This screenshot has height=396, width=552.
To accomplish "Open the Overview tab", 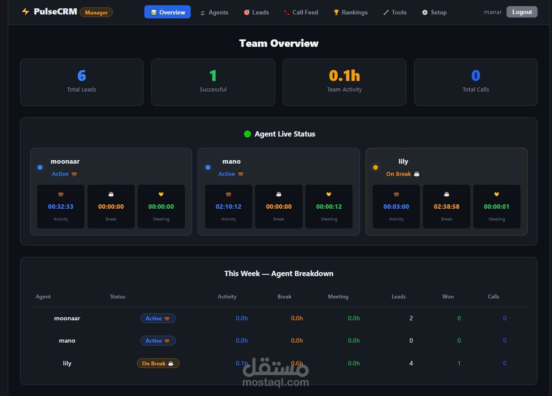I will [168, 12].
